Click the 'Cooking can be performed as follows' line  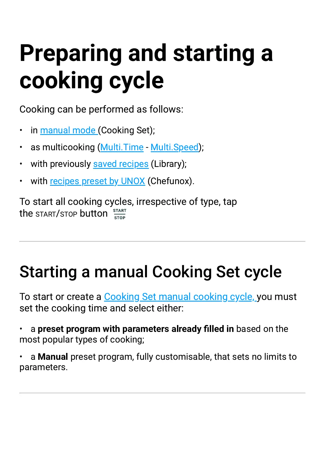(x=101, y=109)
